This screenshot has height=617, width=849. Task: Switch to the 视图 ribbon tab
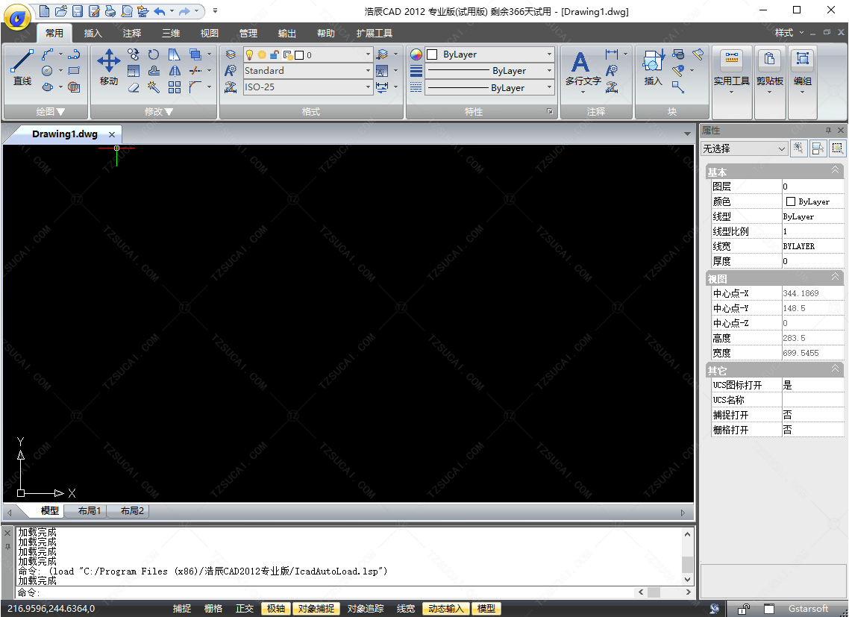(210, 33)
